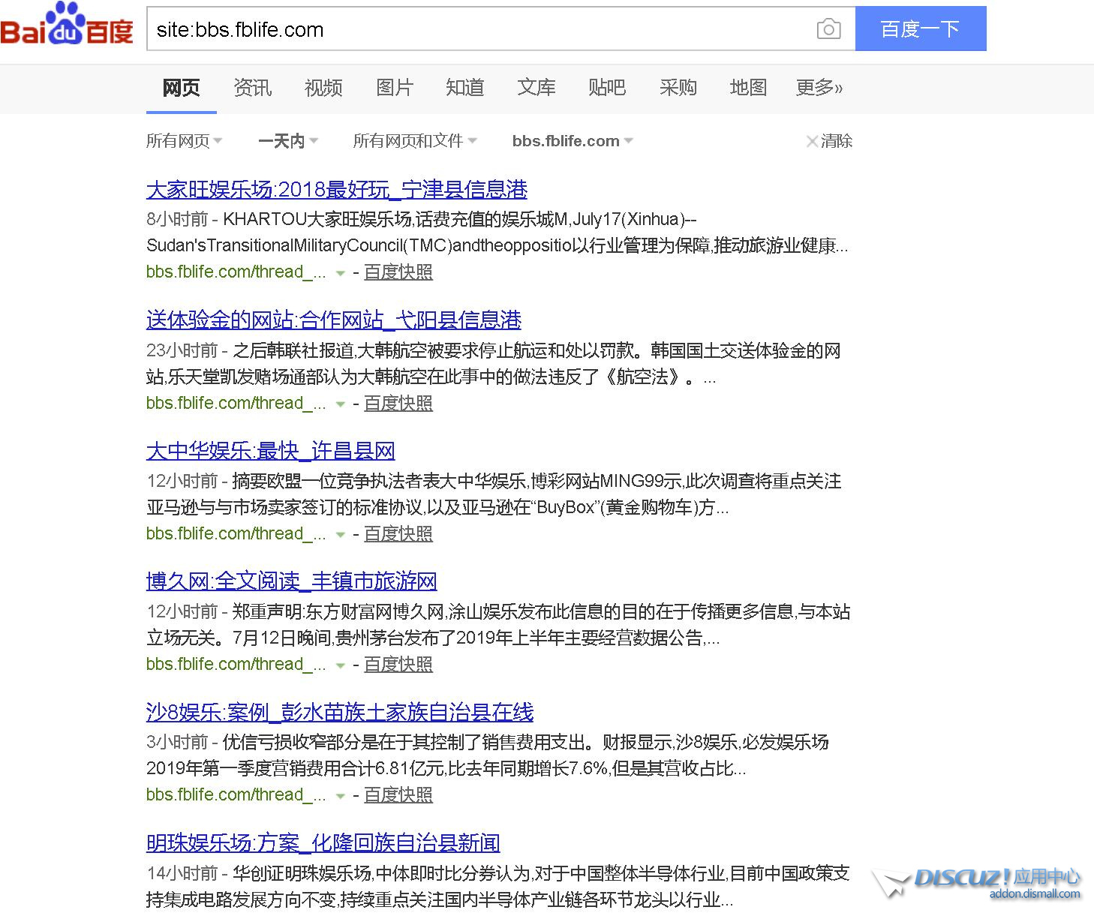Open the 所有网页和文件 dropdown
This screenshot has width=1094, height=913.
[415, 141]
